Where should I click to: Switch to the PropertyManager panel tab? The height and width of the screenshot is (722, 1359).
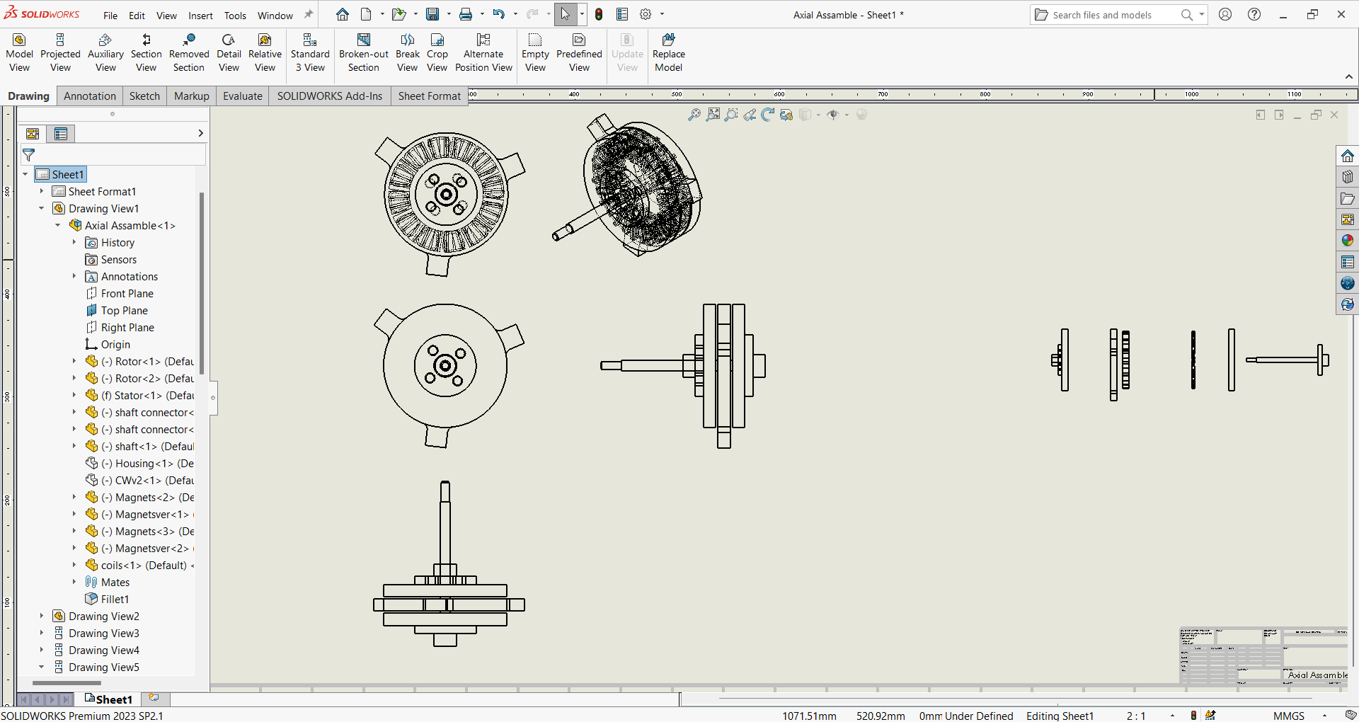pyautogui.click(x=61, y=134)
